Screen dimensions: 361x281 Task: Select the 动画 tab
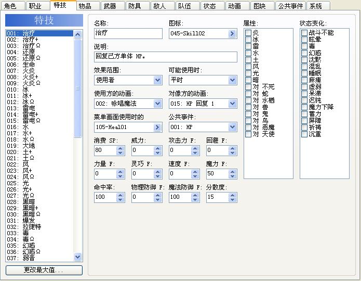pyautogui.click(x=237, y=6)
